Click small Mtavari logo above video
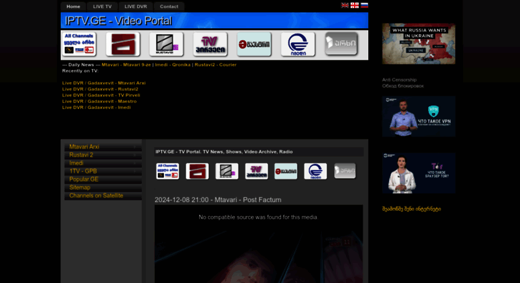Viewport: 520px width, 283px height. tap(197, 171)
